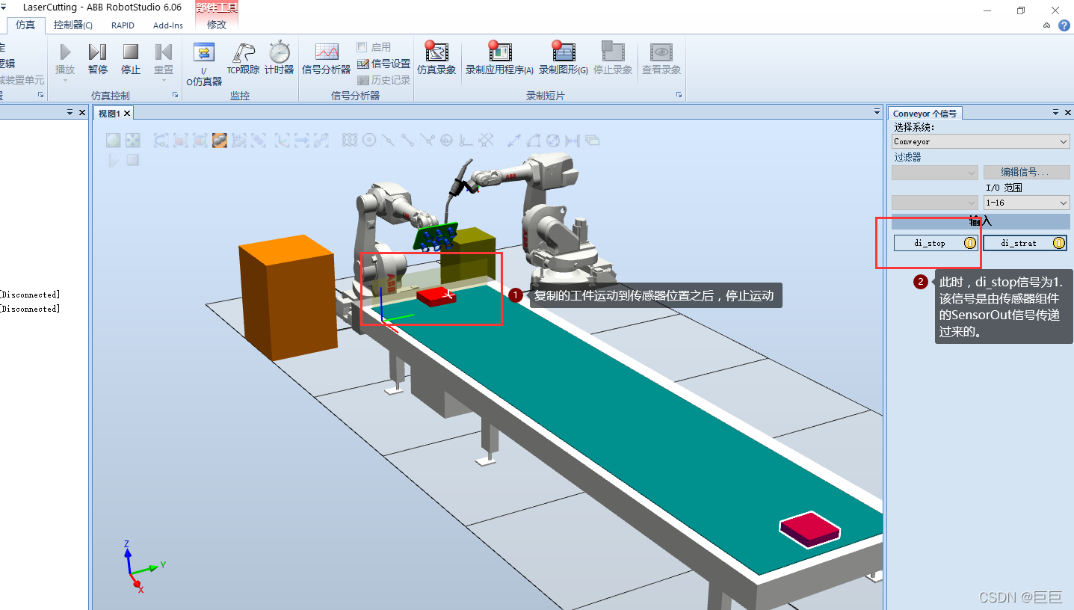Screen dimensions: 1074x610
Task: Stop the simulation with 停止
Action: (x=131, y=58)
